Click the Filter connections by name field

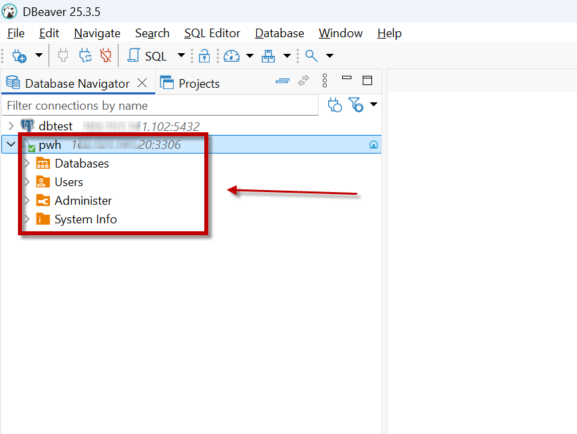click(x=160, y=106)
